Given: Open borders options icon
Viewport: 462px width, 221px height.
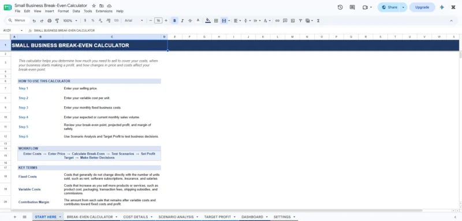Looking at the screenshot, I should [216, 21].
